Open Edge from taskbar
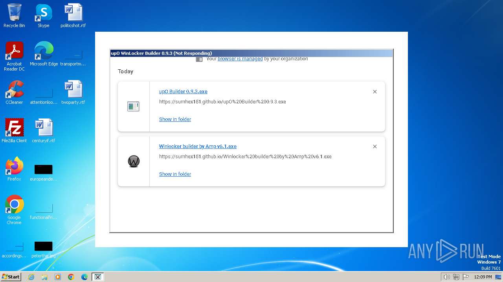Screen dimensions: 503x282 84,277
